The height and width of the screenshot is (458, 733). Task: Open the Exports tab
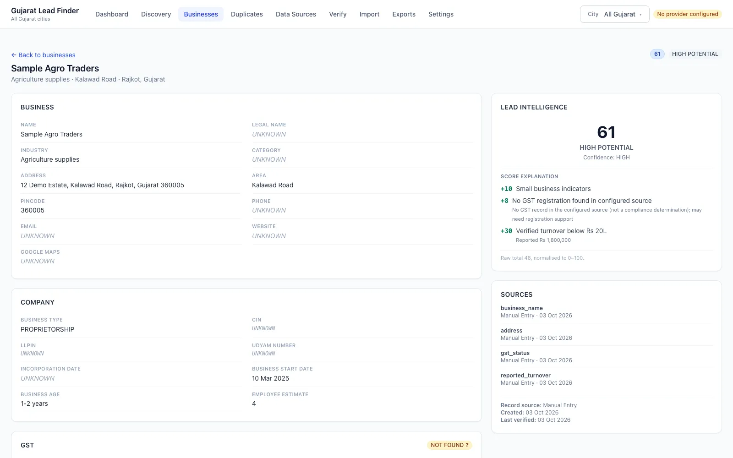404,14
